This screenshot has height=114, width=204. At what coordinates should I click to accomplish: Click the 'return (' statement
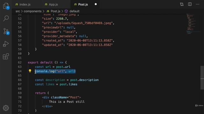(42, 93)
